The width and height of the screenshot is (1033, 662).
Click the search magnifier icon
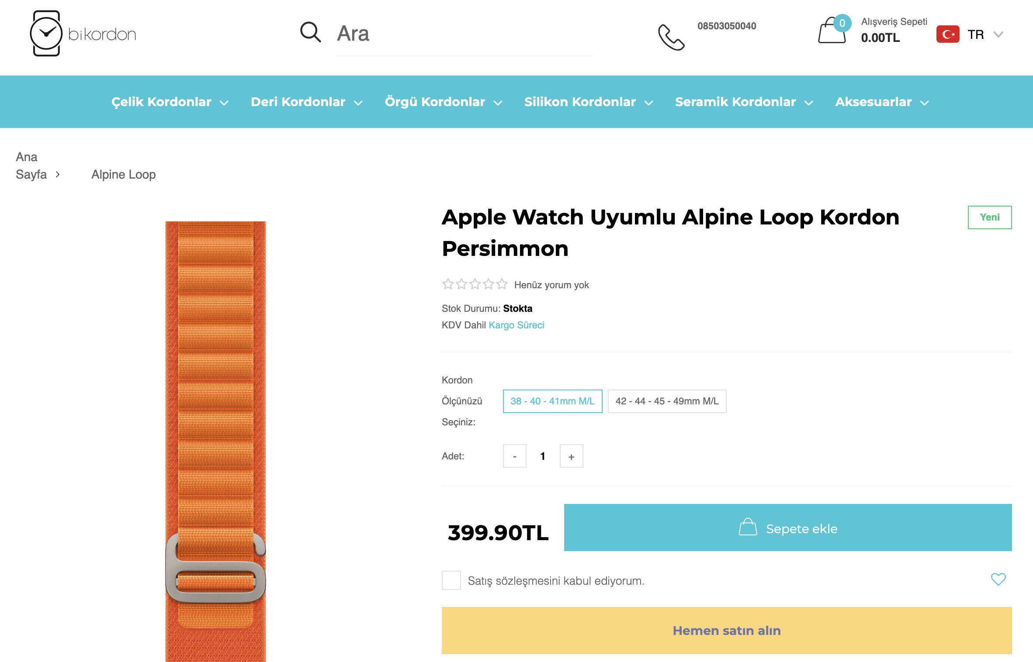(x=310, y=32)
